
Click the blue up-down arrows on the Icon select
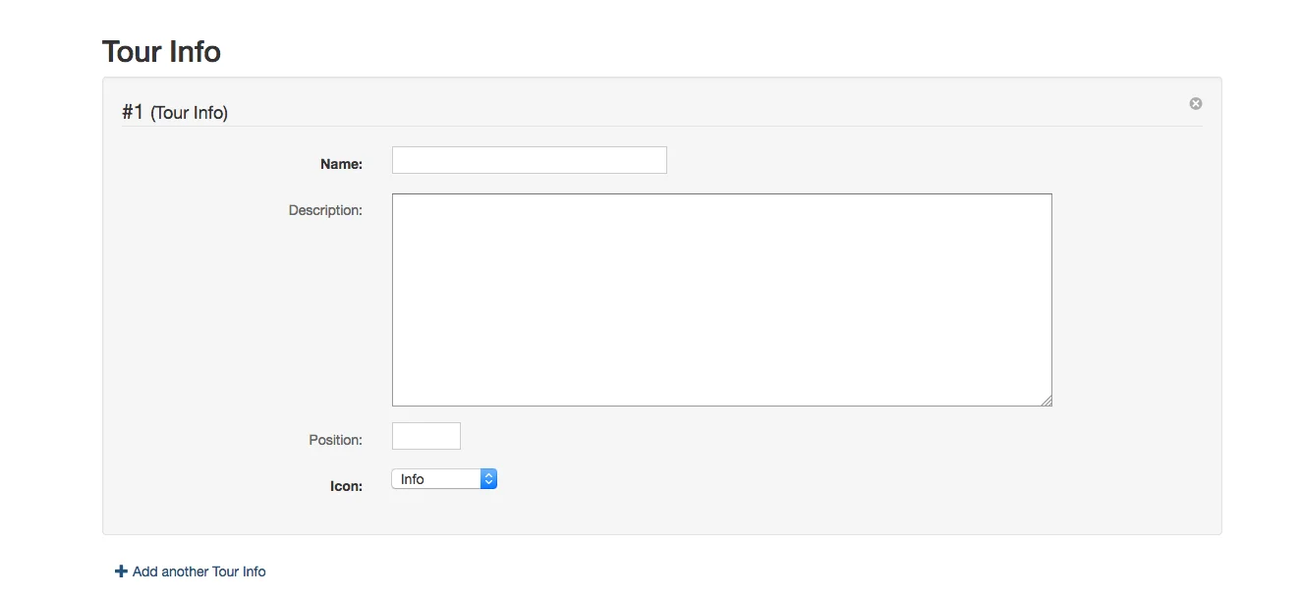pos(488,479)
